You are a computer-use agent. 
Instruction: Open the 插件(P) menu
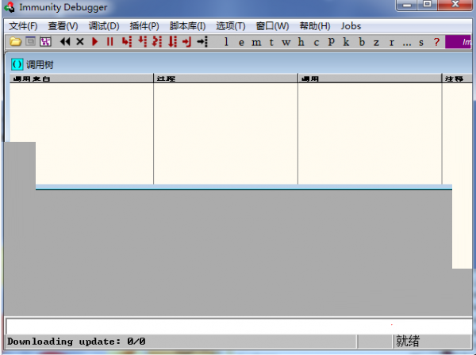[x=144, y=26]
